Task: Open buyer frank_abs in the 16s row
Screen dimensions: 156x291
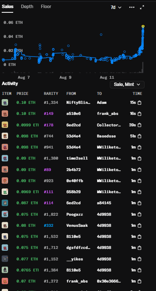Action: click(107, 114)
